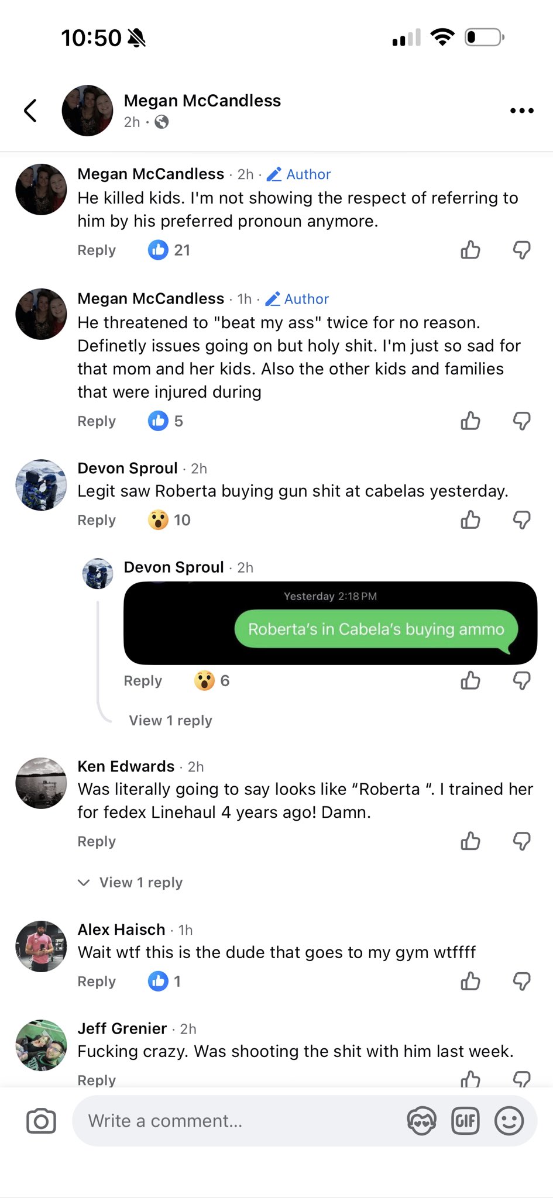
Task: Open the emoji smiley picker
Action: coord(509,1121)
